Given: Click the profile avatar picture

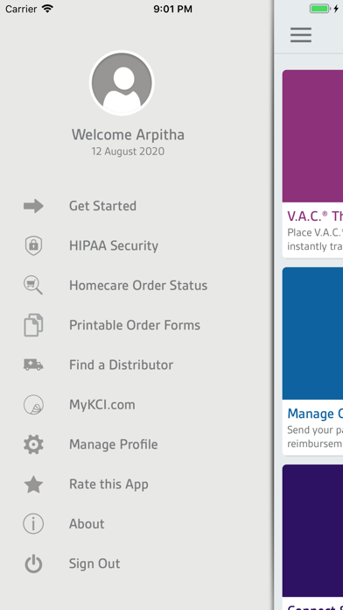Looking at the screenshot, I should 122,83.
